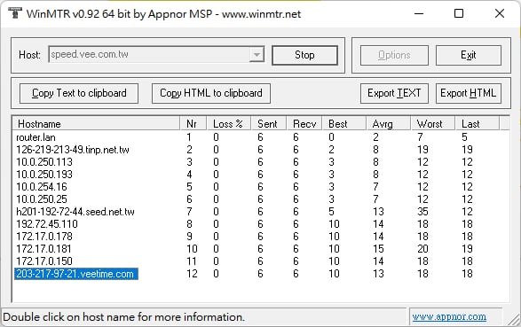This screenshot has width=521, height=327.
Task: Export results as HTML
Action: (468, 93)
